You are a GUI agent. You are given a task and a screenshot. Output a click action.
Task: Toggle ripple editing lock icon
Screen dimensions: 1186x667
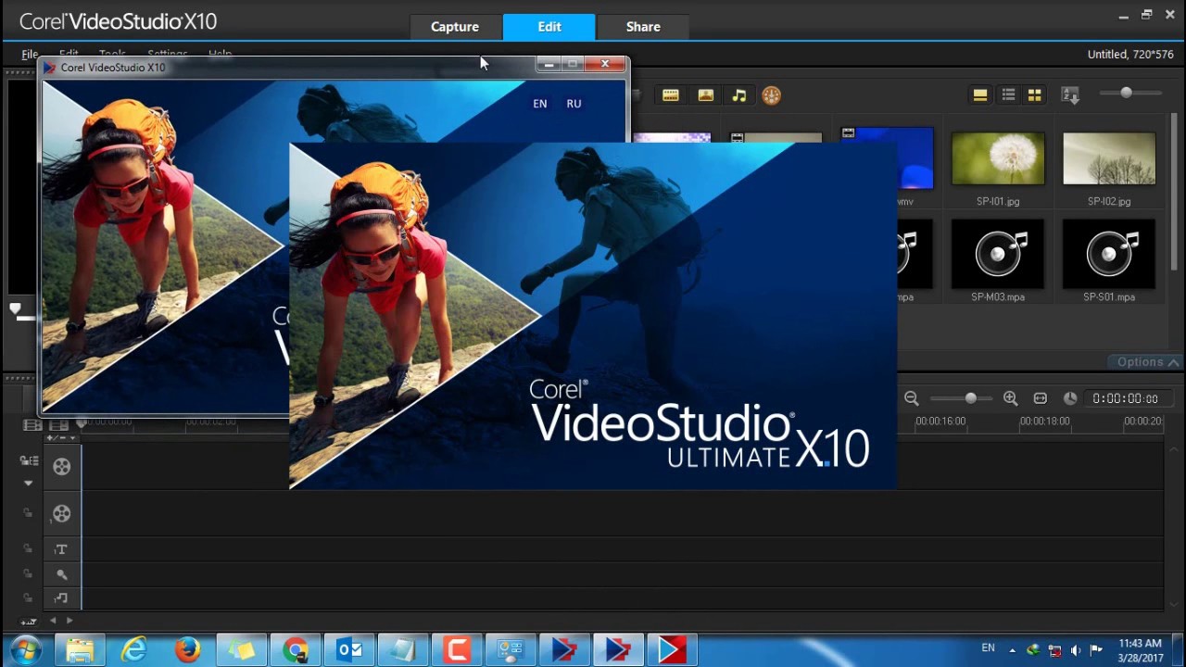tap(29, 460)
